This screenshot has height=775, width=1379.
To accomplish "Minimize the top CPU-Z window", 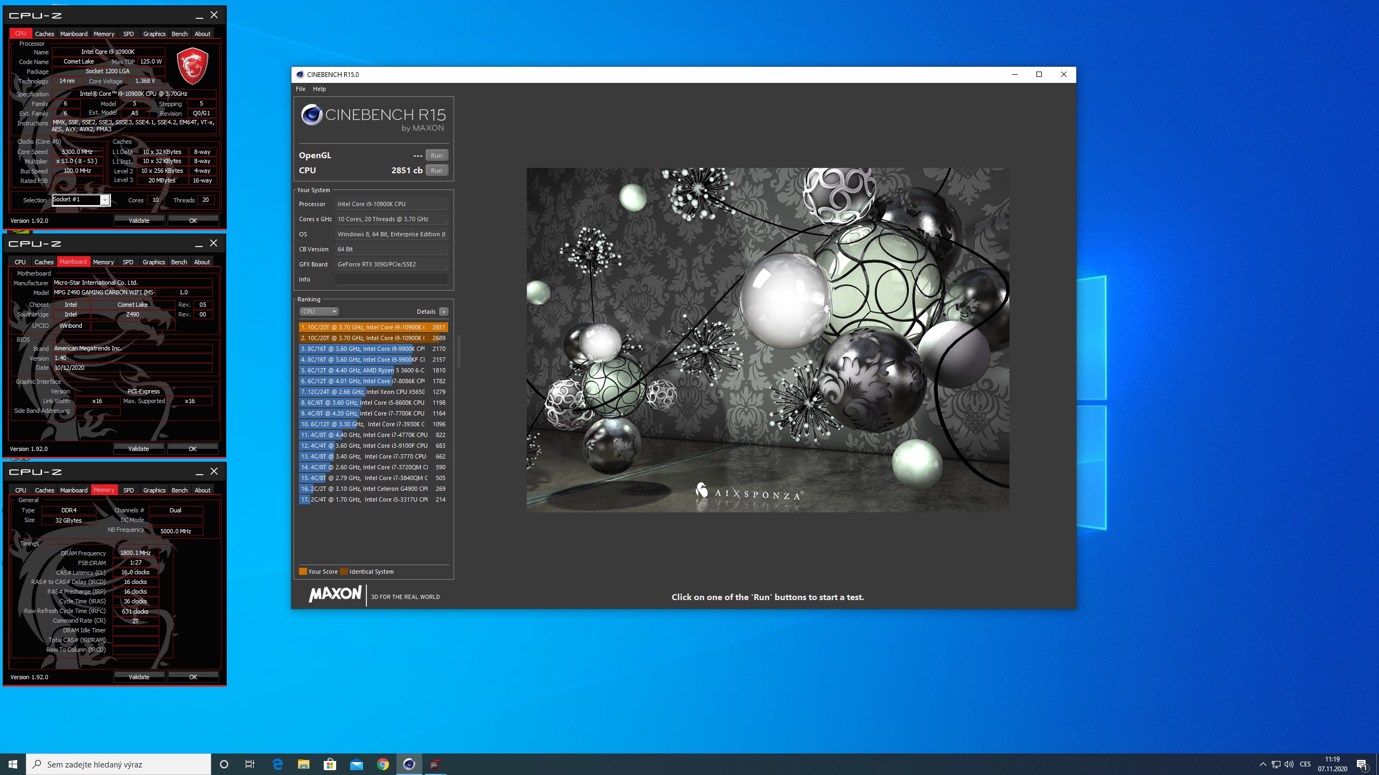I will click(199, 16).
